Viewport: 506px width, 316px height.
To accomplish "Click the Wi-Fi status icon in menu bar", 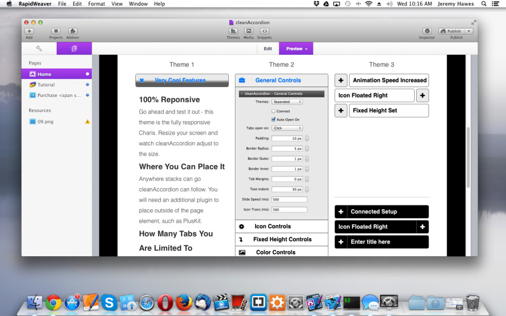I will 368,4.
